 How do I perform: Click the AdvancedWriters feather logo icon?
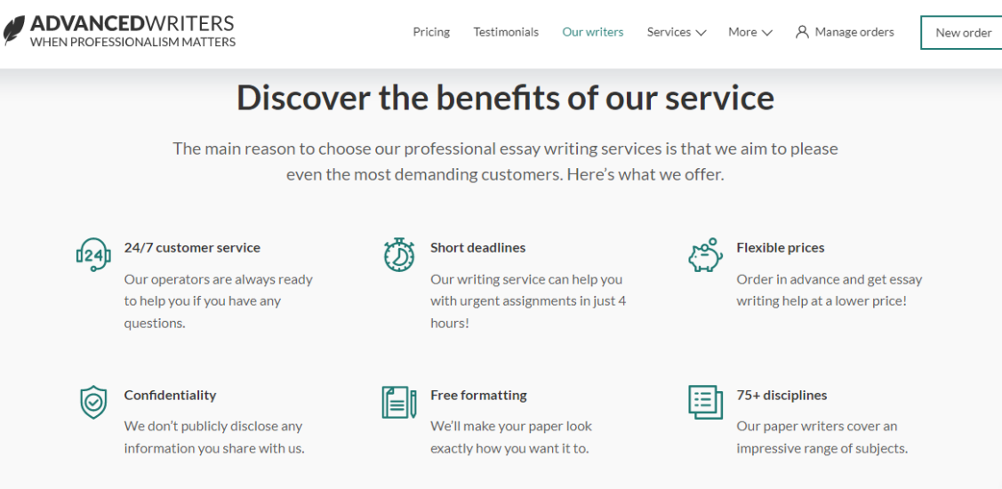point(14,30)
